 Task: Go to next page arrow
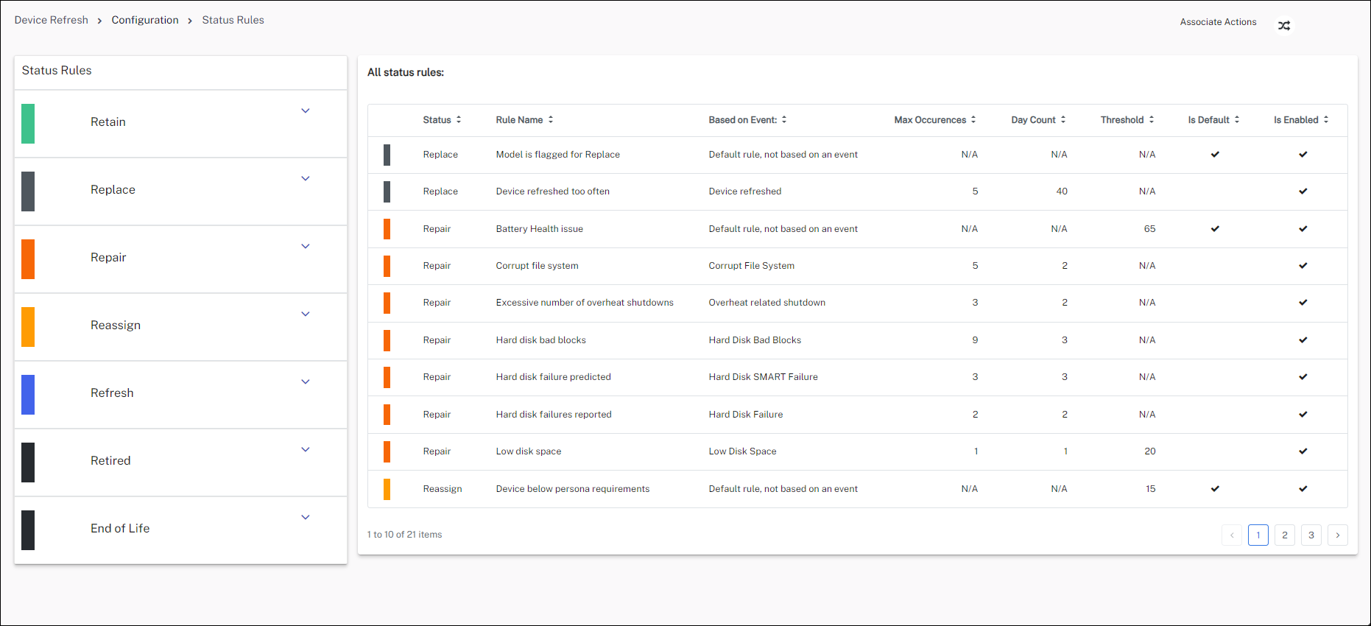click(x=1337, y=535)
